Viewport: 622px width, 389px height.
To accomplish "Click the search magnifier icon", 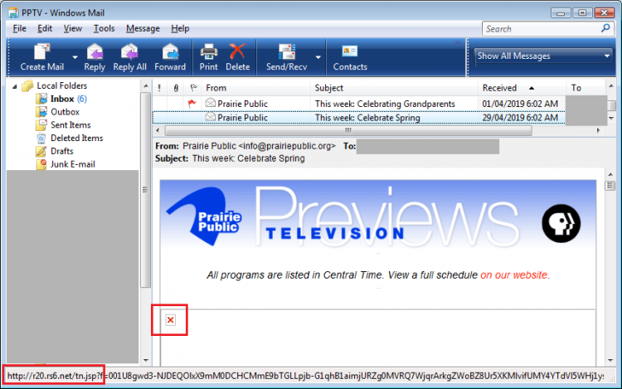I will 605,28.
